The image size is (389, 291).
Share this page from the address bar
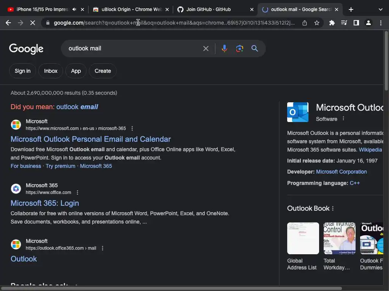point(305,23)
